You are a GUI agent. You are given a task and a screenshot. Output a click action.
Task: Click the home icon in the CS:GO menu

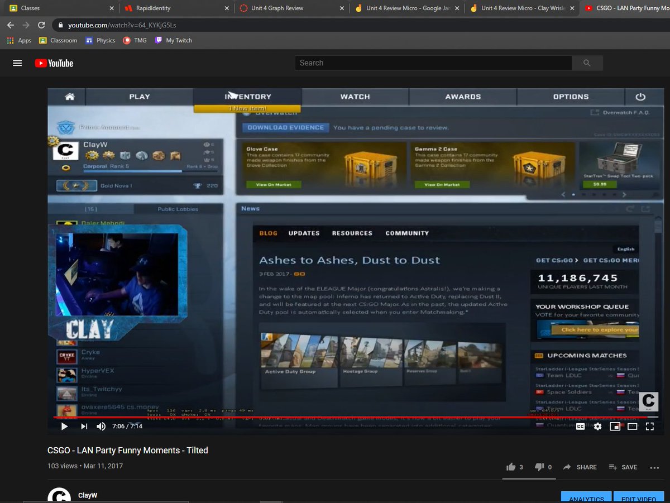pos(70,97)
